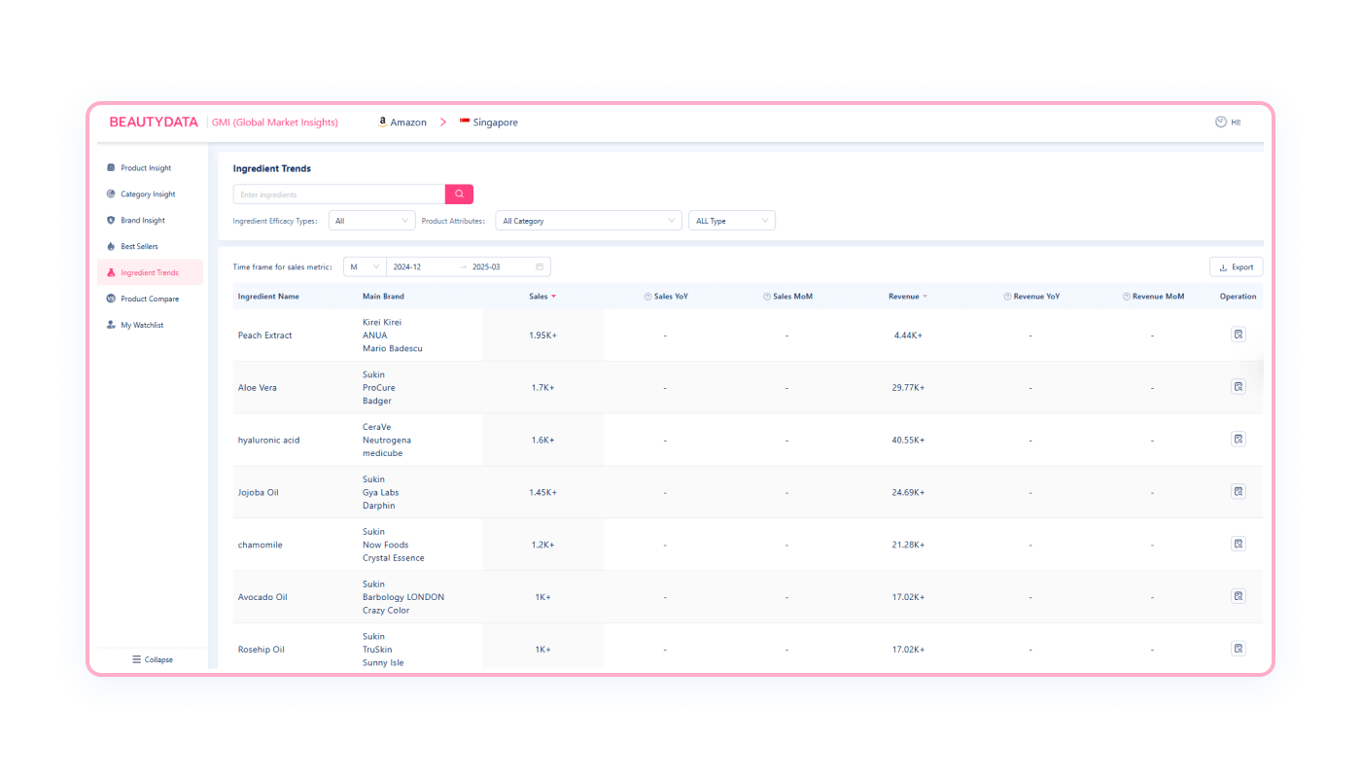
Task: Click the Main Brand column header
Action: [383, 297]
